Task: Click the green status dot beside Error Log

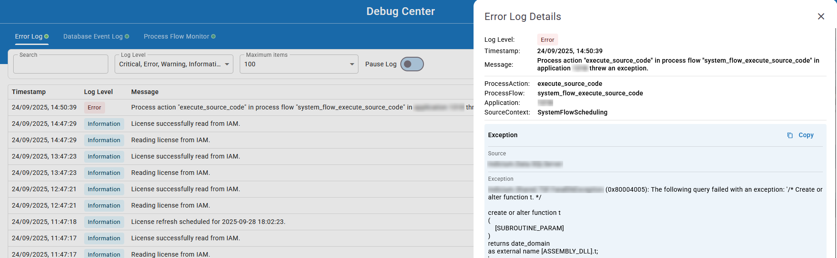Action: (46, 36)
